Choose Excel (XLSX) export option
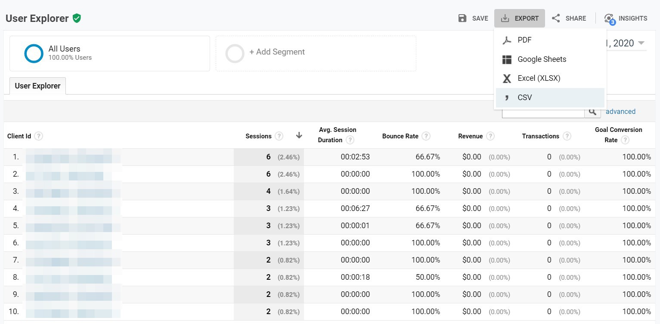 (x=539, y=78)
